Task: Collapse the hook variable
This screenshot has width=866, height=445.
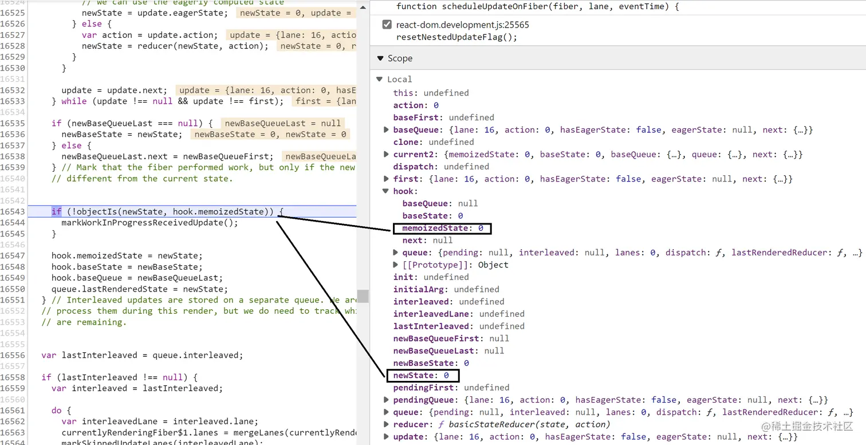Action: (x=386, y=191)
